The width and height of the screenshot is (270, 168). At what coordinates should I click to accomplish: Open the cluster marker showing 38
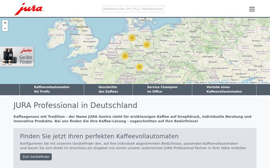point(139,67)
